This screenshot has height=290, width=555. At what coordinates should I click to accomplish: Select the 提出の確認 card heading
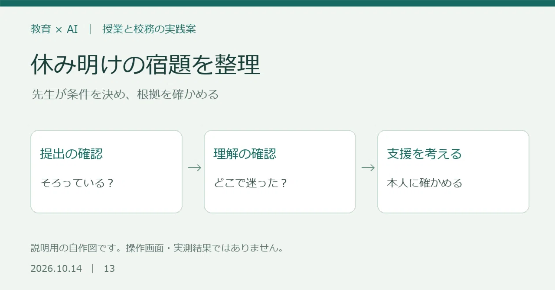72,154
